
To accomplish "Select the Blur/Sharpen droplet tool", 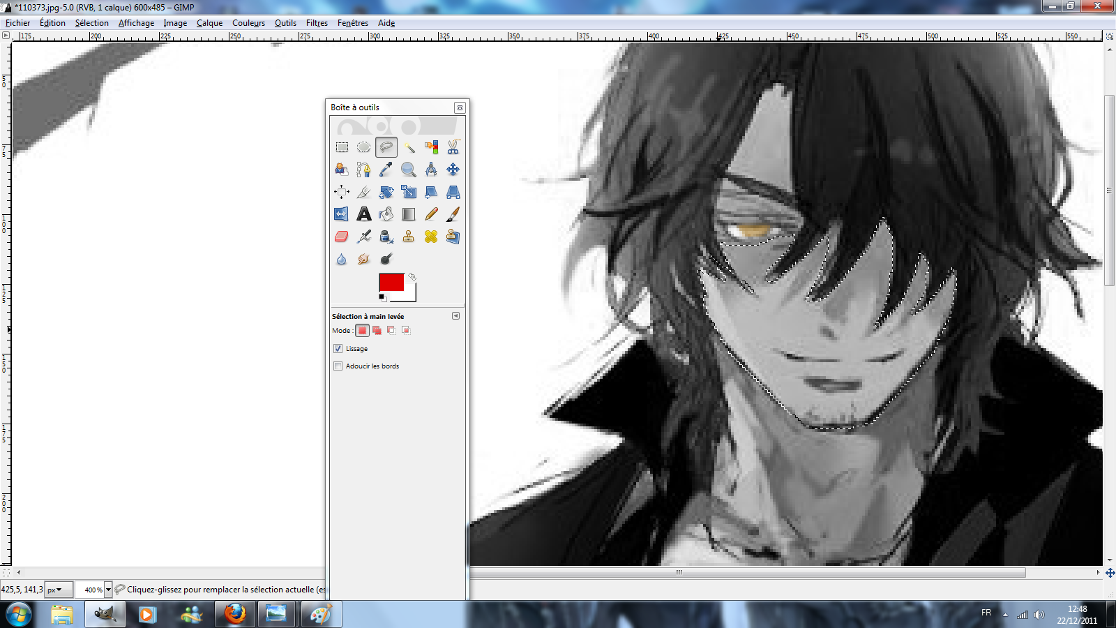I will pyautogui.click(x=342, y=259).
